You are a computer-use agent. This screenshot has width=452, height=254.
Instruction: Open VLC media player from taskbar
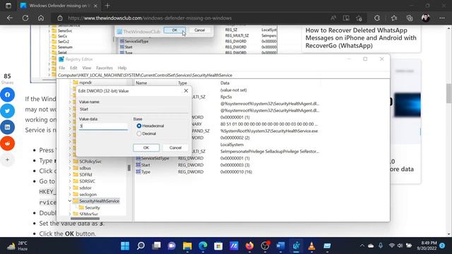click(x=311, y=246)
